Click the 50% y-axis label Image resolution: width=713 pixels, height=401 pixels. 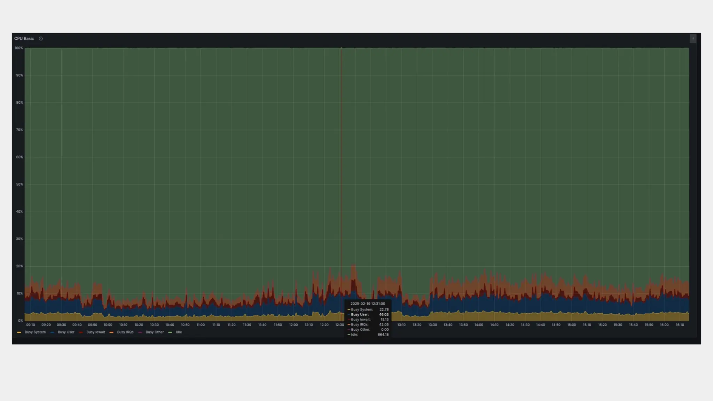(x=19, y=184)
